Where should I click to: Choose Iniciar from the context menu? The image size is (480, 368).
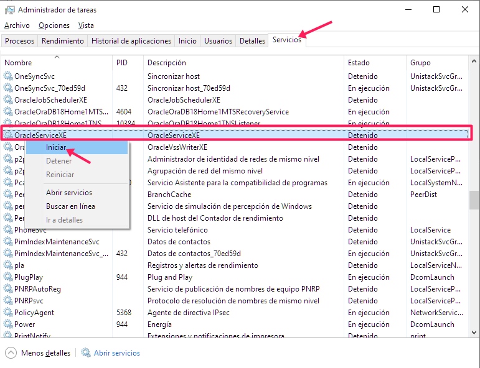point(56,147)
